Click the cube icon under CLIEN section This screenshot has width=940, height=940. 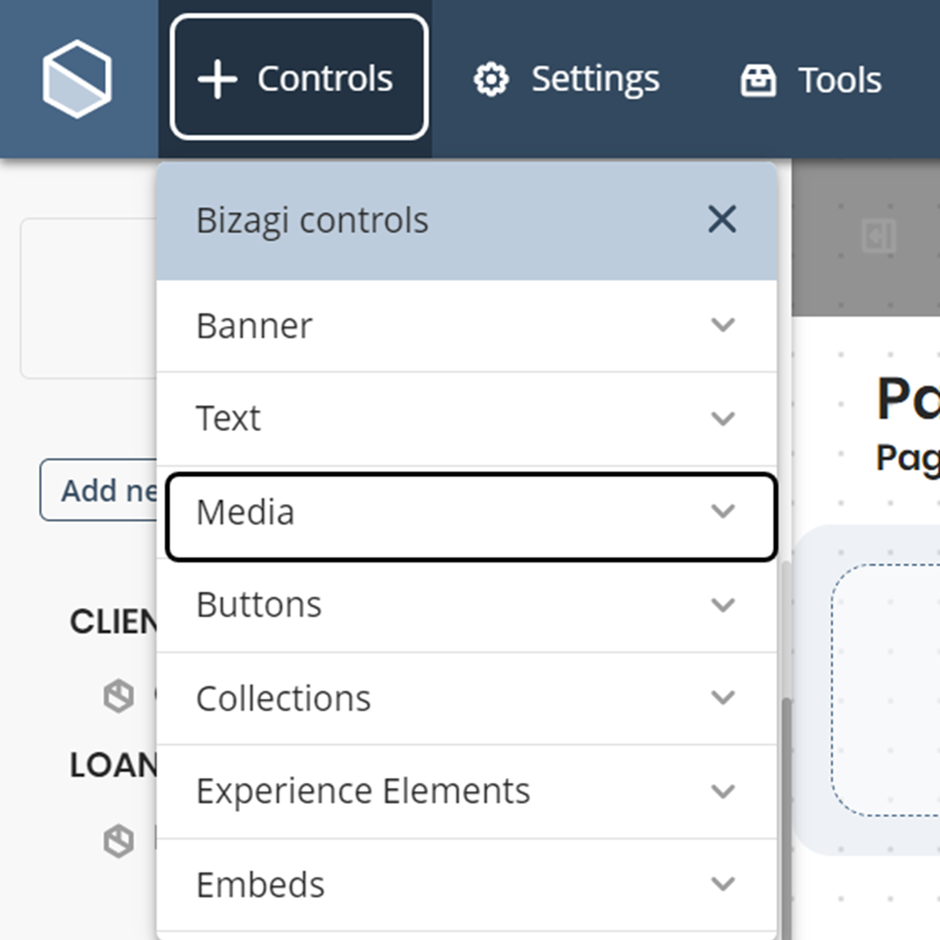(118, 695)
